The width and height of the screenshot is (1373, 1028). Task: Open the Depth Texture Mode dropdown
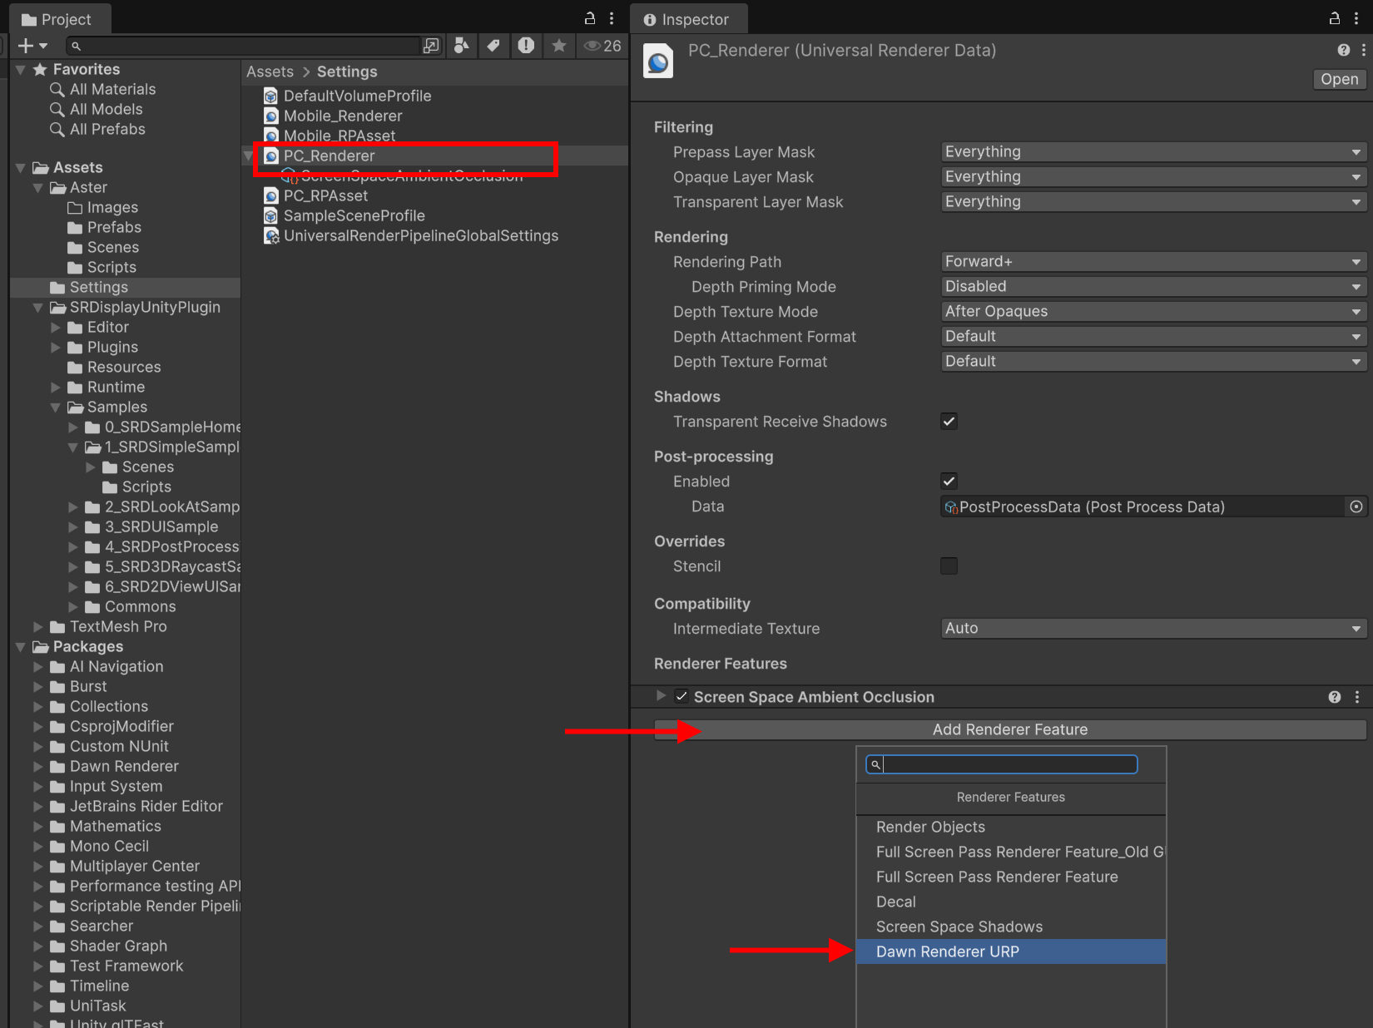(1153, 312)
